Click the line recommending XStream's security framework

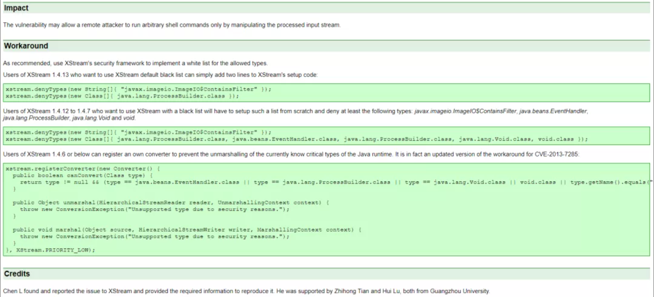click(136, 63)
